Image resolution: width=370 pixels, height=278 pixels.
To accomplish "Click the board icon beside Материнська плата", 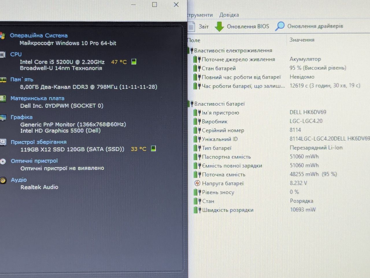I will 3,99.
